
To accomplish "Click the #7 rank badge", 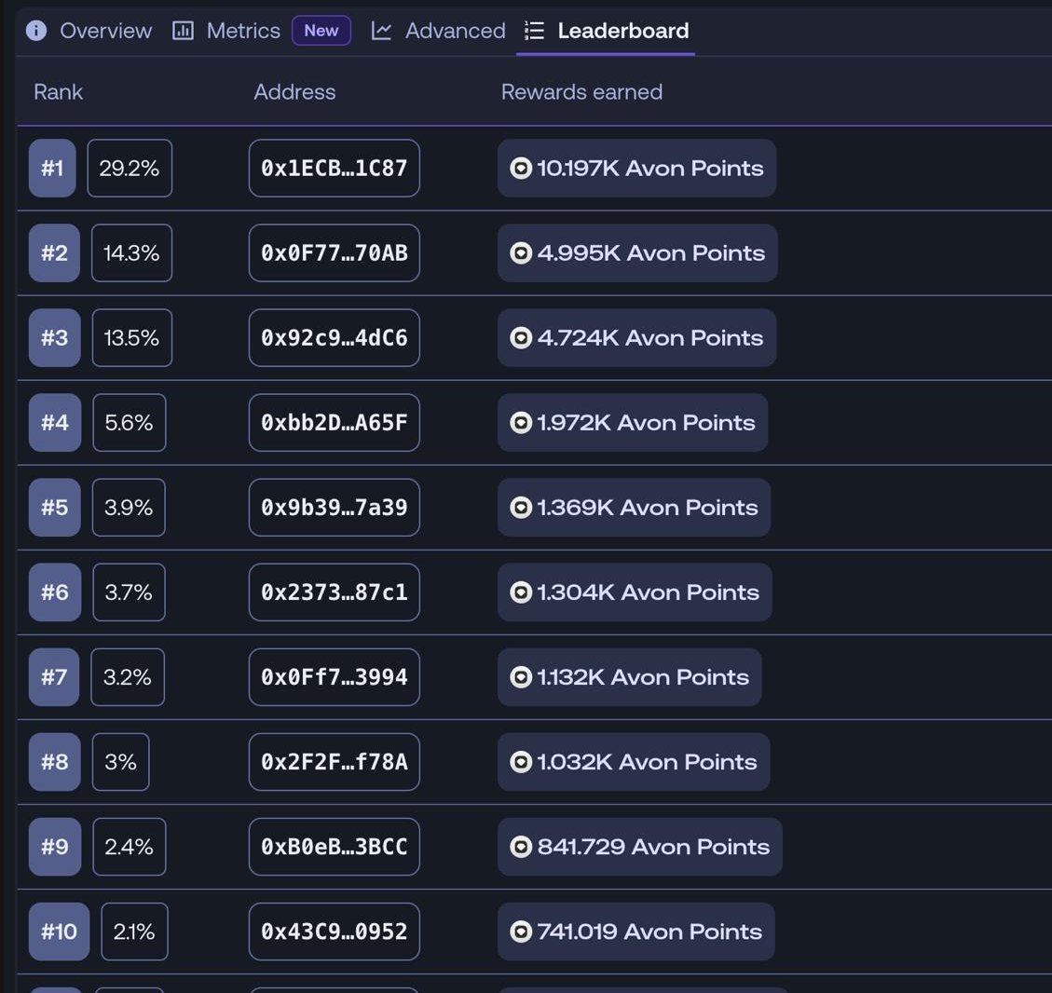I will [x=54, y=677].
